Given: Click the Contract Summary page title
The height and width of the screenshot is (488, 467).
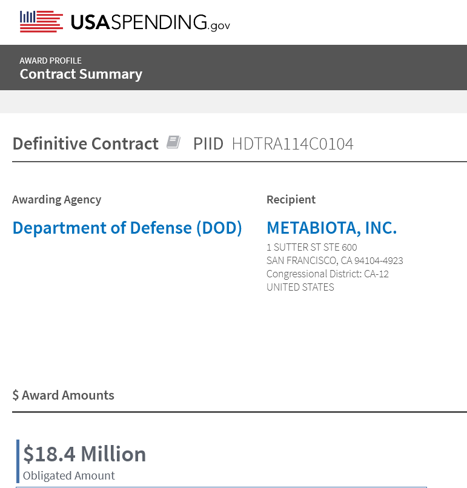Looking at the screenshot, I should click(x=81, y=74).
